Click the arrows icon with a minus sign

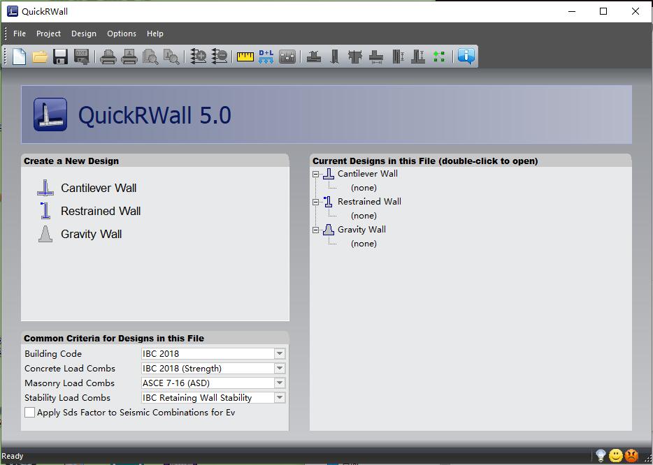coord(219,56)
